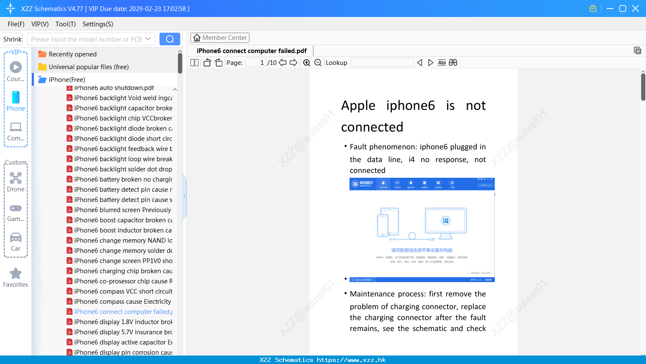Expand the Recently opened folder
The image size is (646, 364).
pos(73,54)
